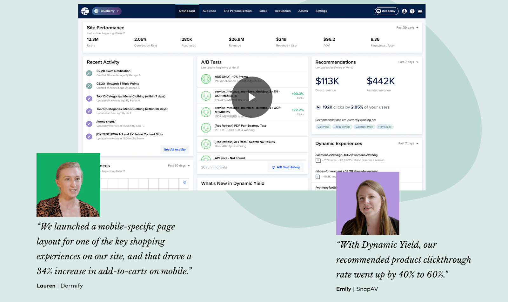Click the 192K clicks cursor icon

pyautogui.click(x=318, y=107)
